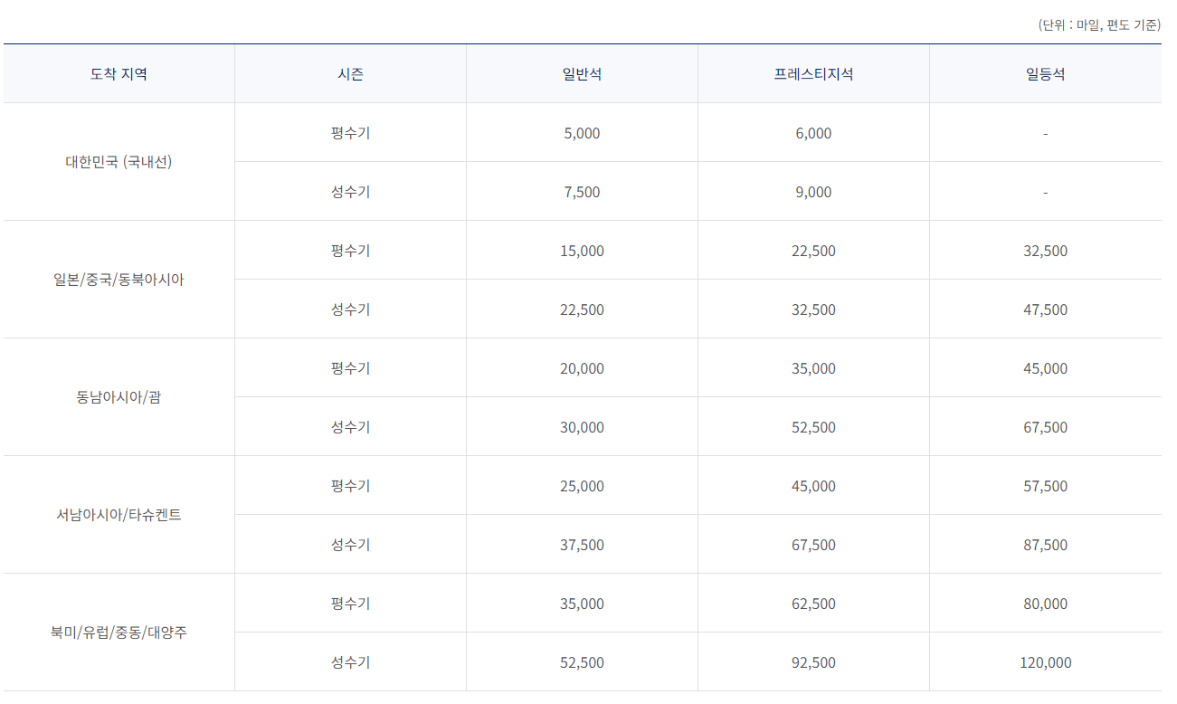Click '22,500' 일반석 in 일본/중국/동북아시아 성수기 row

pos(582,309)
